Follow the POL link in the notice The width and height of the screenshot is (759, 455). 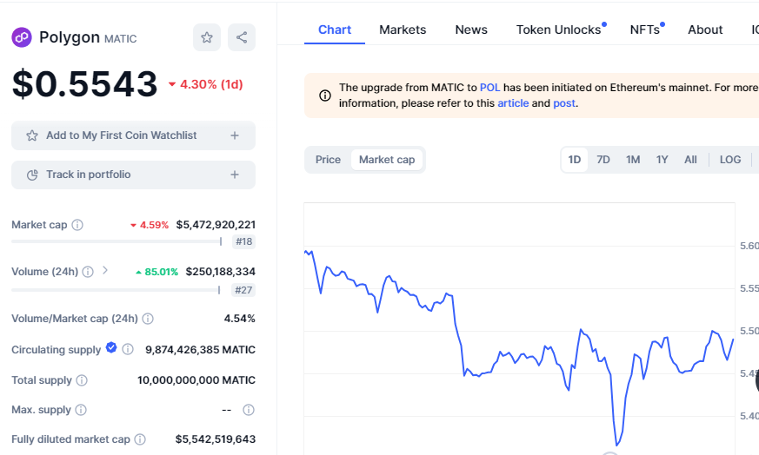tap(489, 88)
